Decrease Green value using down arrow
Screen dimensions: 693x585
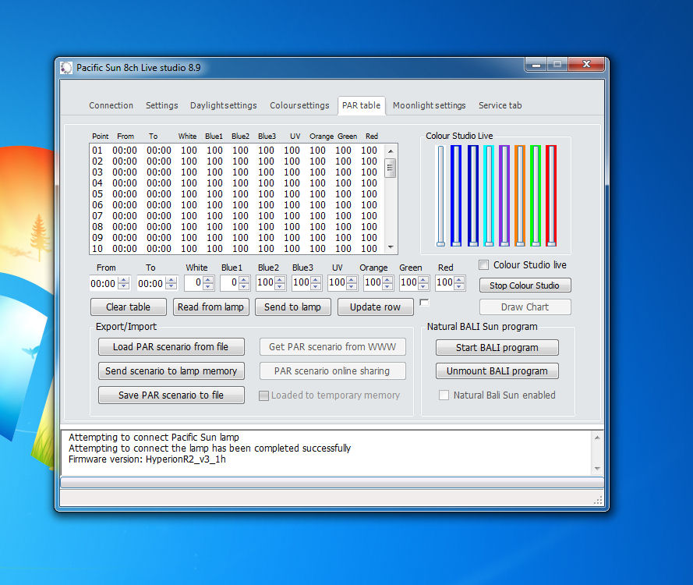pos(423,286)
